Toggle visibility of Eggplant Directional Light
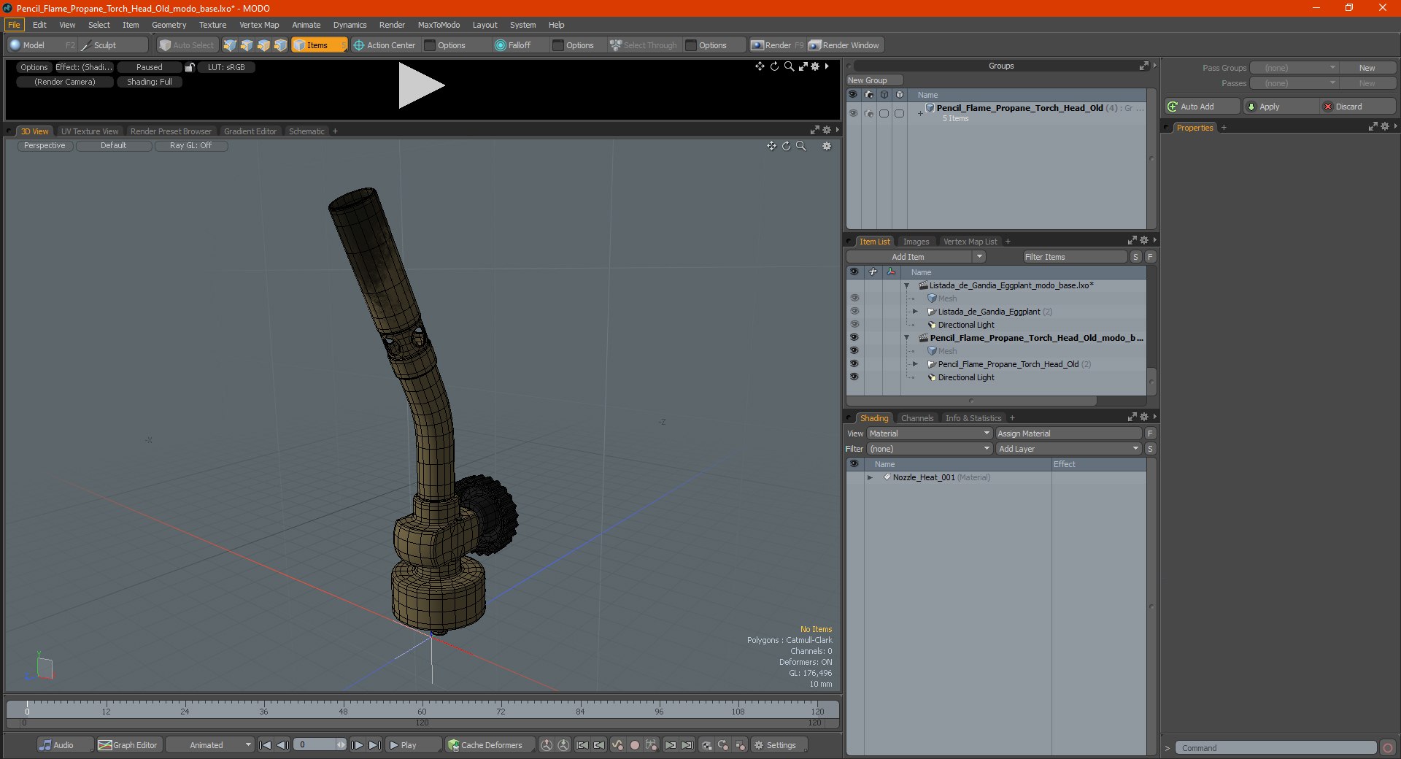1401x759 pixels. 854,325
